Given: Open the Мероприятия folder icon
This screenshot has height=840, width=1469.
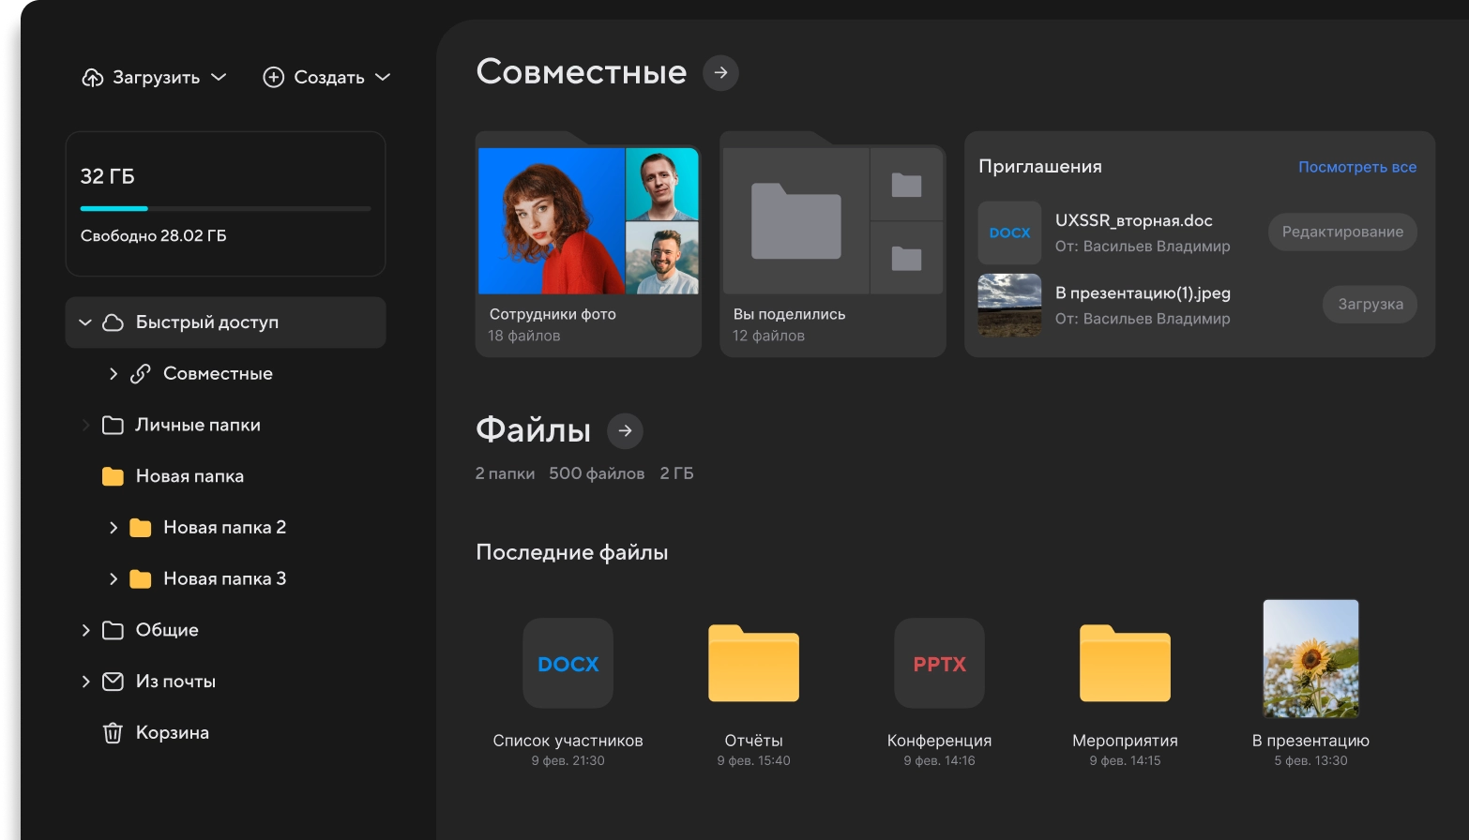Looking at the screenshot, I should click(1125, 664).
